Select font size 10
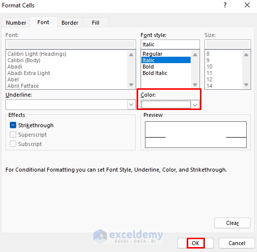This screenshot has height=252, width=257. coord(209,67)
